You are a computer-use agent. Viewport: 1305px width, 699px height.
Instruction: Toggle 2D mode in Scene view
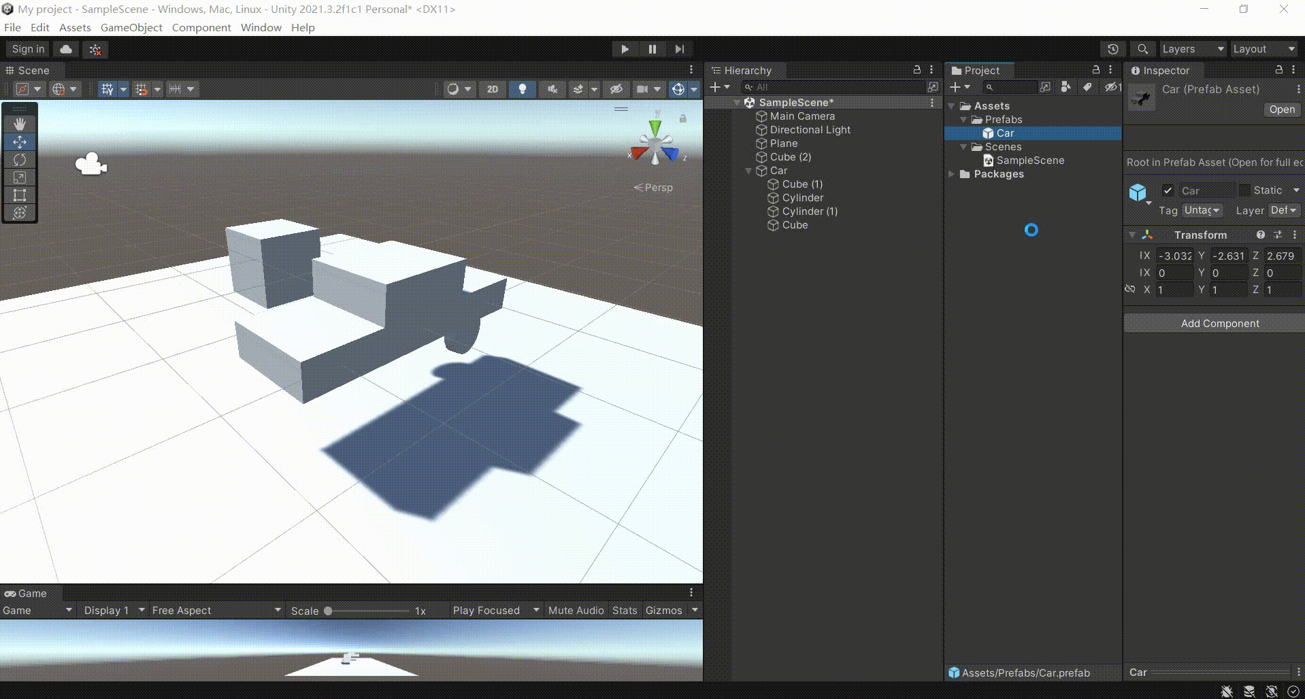pos(493,89)
